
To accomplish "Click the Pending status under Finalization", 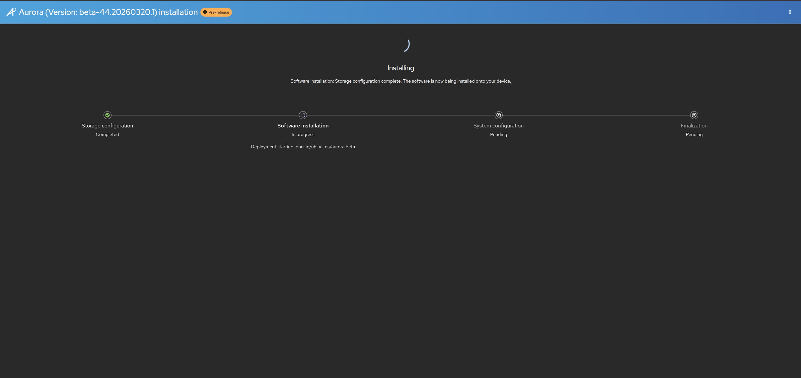I will [694, 134].
